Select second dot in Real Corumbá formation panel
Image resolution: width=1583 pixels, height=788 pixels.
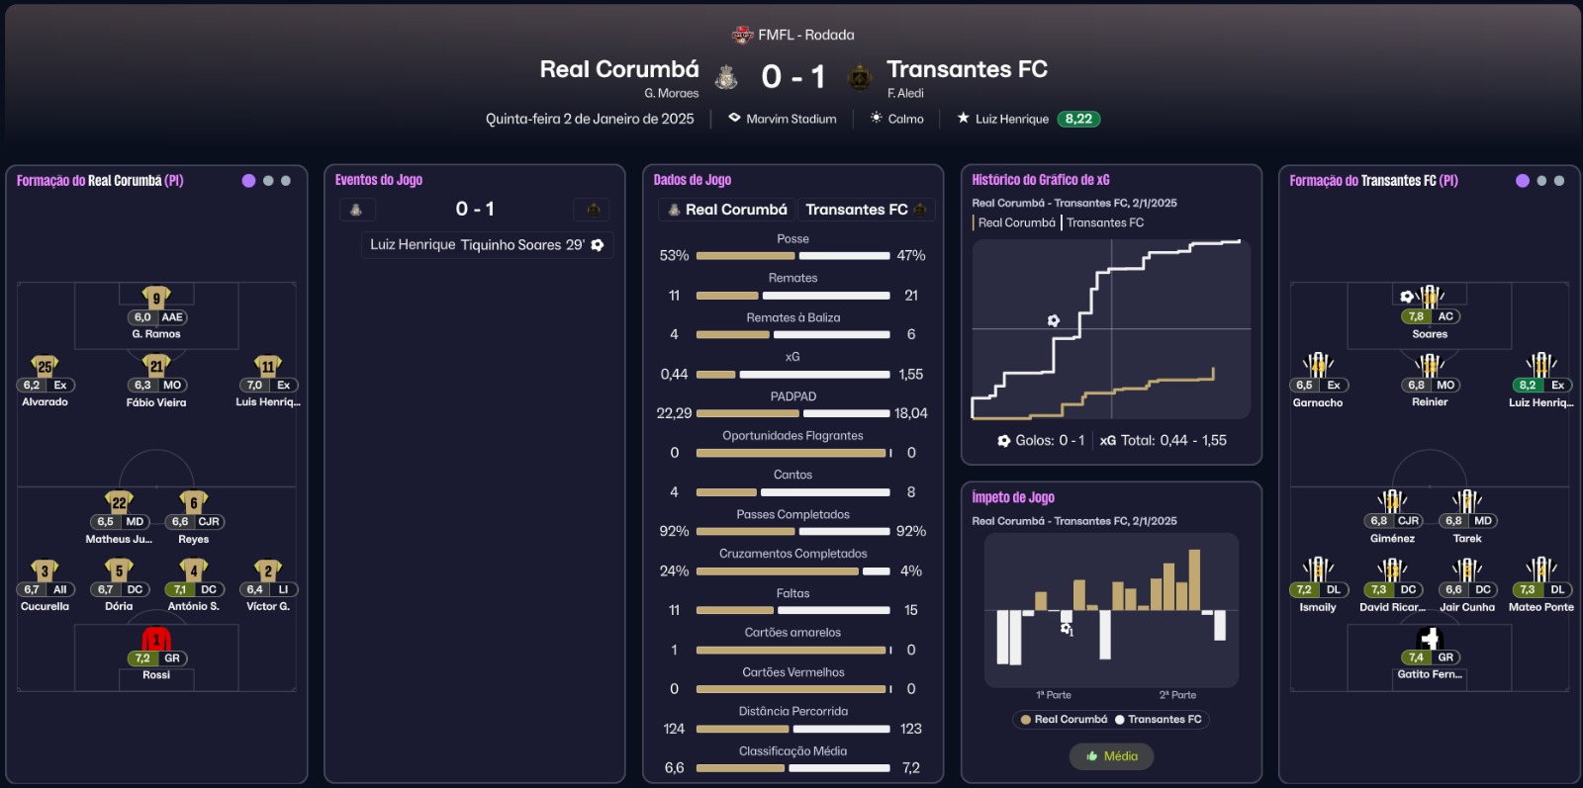(268, 181)
